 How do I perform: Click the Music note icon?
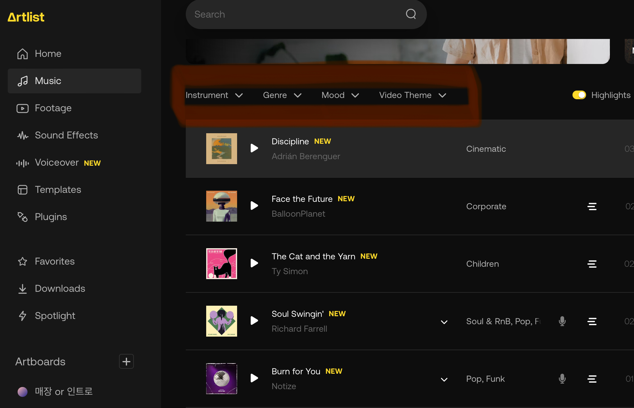[x=23, y=81]
